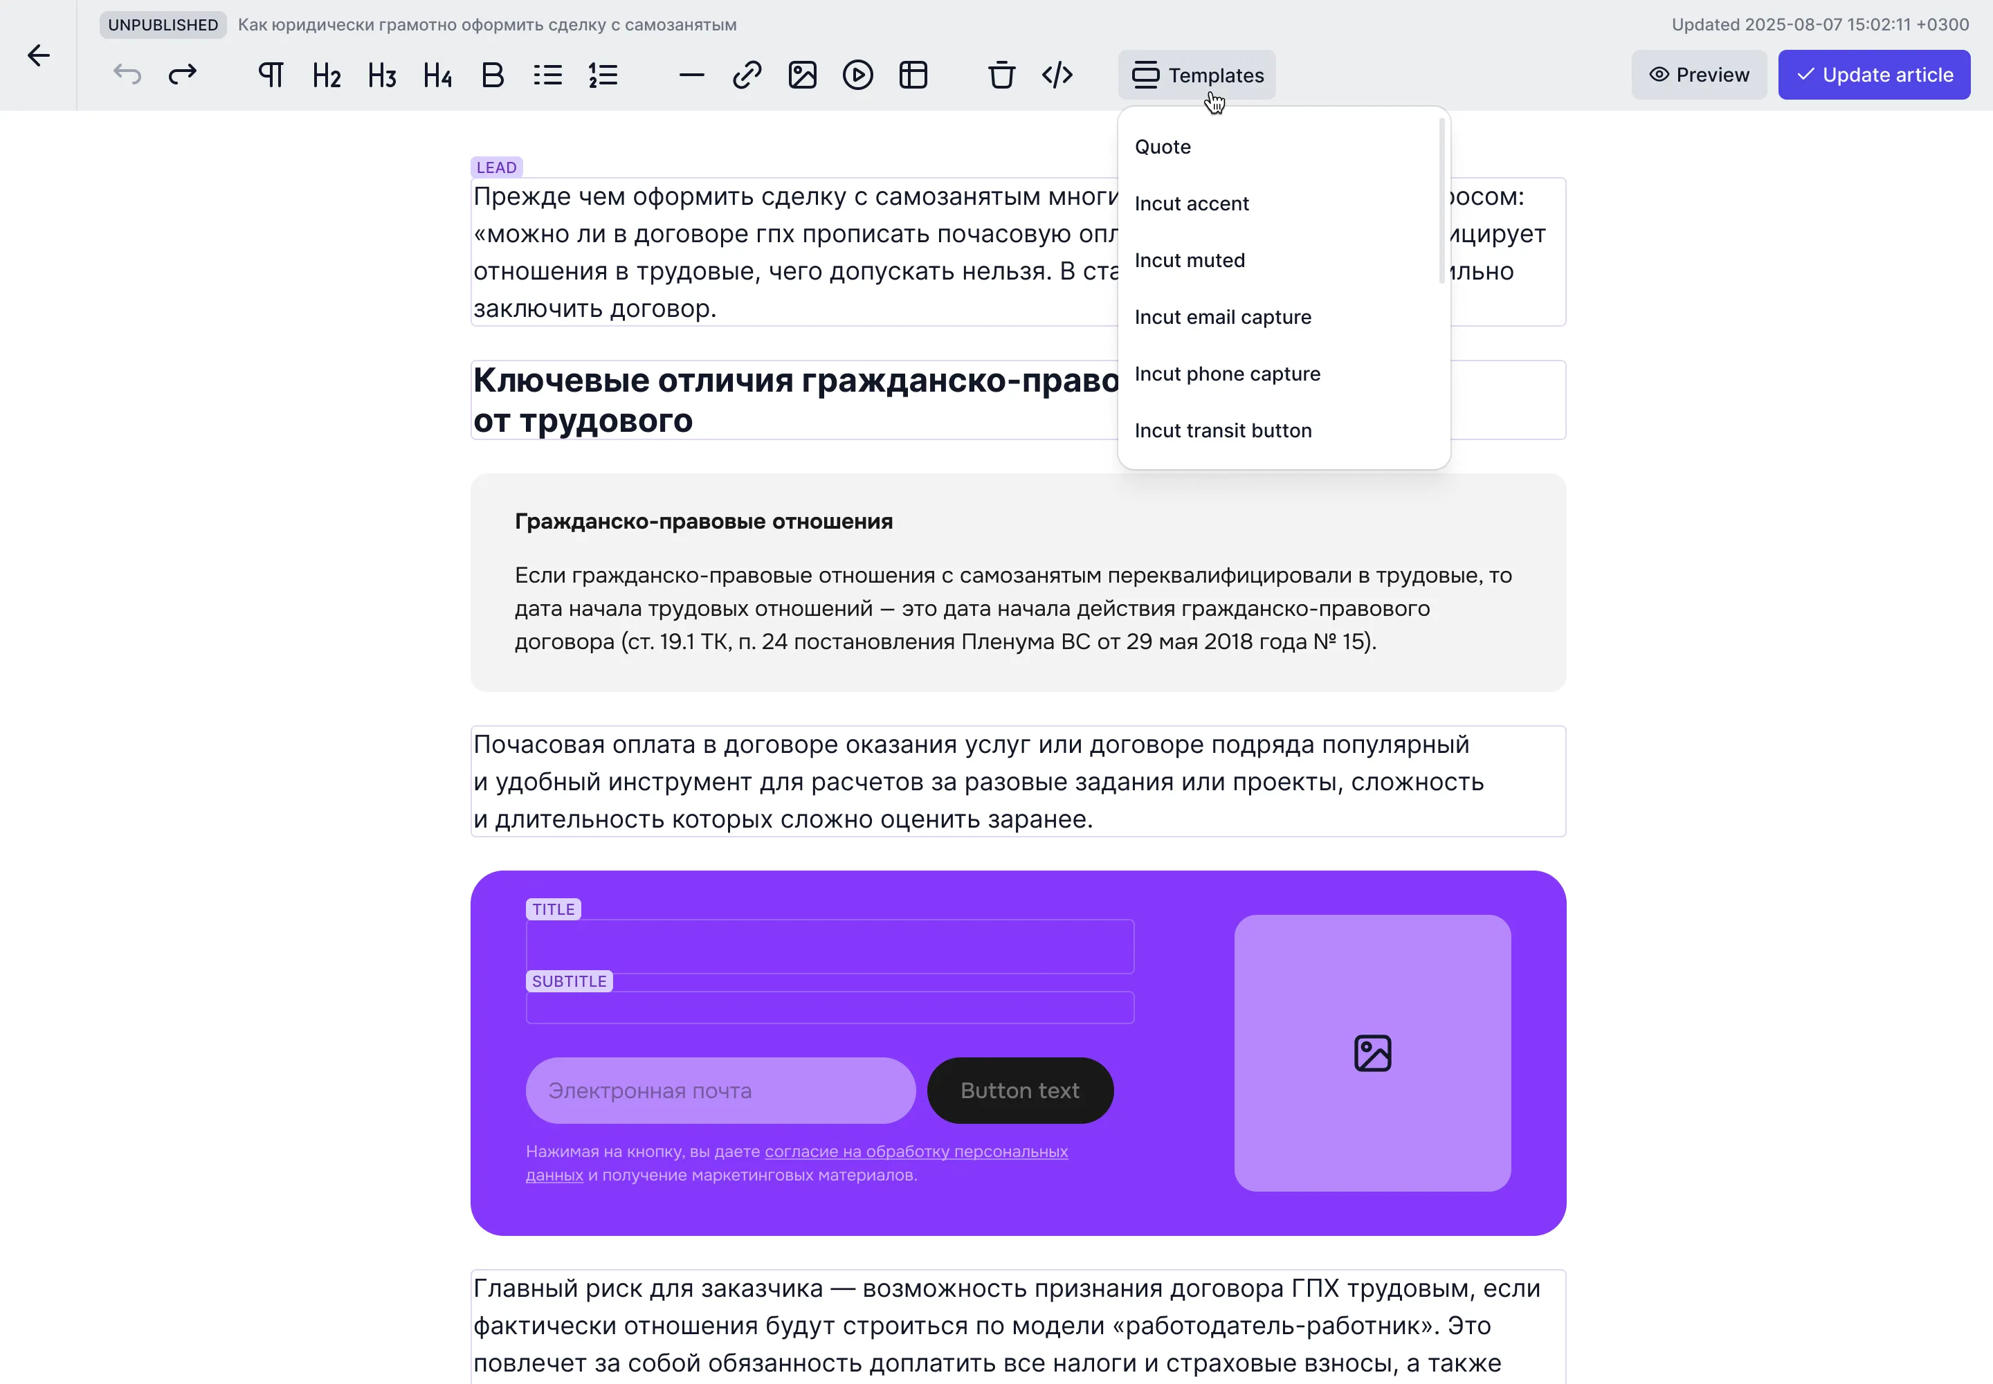The width and height of the screenshot is (1993, 1384).
Task: Click the back arrow icon
Action: pyautogui.click(x=38, y=55)
